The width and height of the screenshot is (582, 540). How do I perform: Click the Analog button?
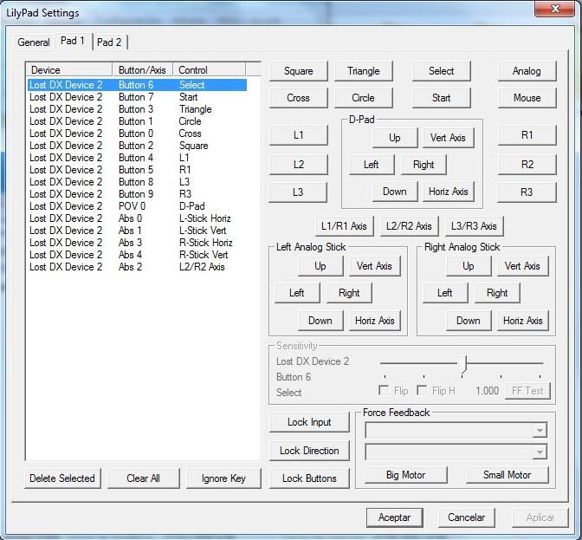click(x=527, y=71)
